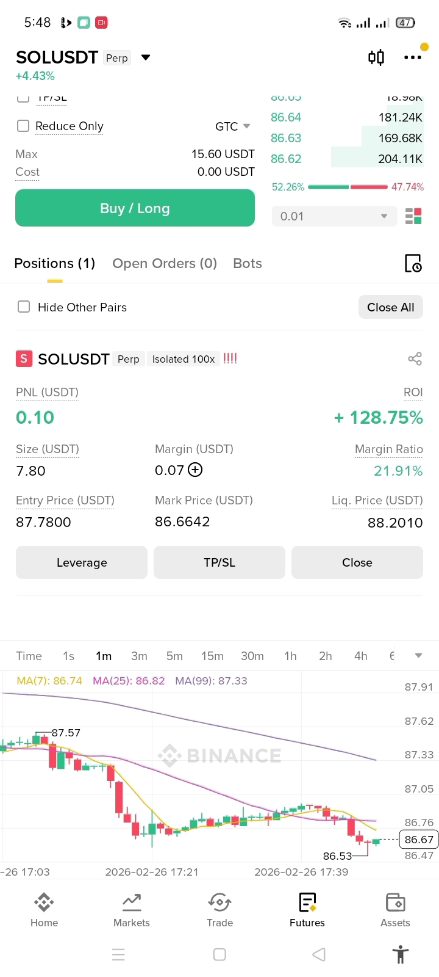Select the 15m chart interval
Screen dimensions: 439x977
212,656
